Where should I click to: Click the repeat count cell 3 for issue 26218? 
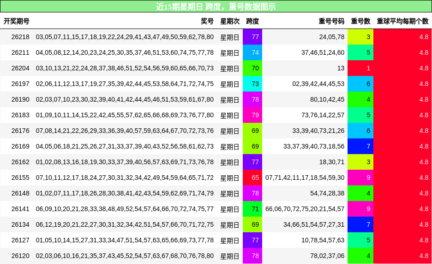click(x=360, y=37)
